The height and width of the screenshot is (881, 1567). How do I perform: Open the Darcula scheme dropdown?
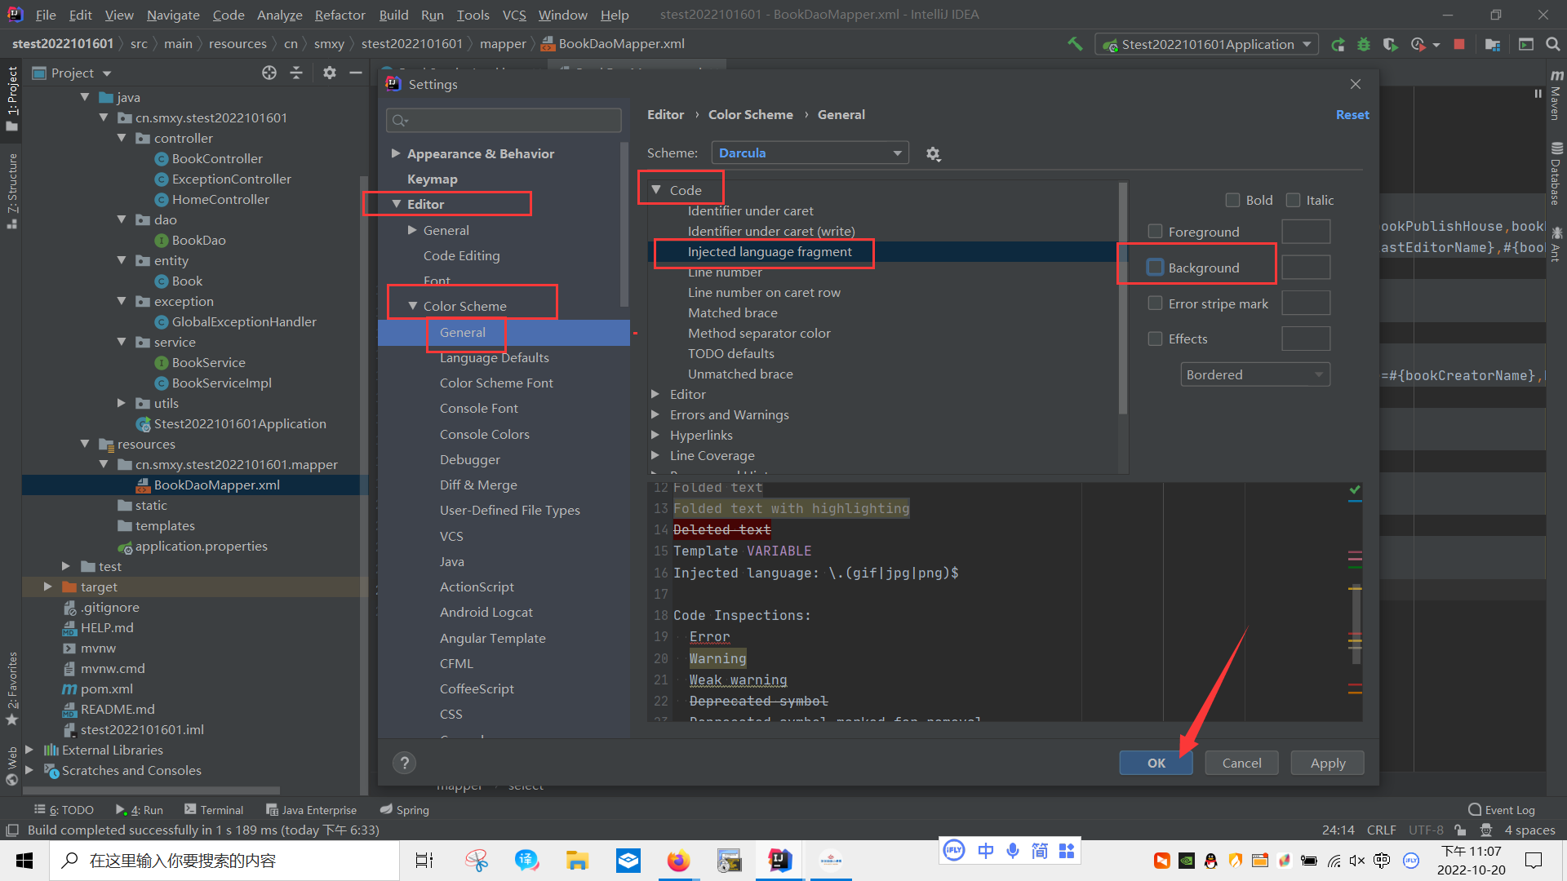point(810,153)
